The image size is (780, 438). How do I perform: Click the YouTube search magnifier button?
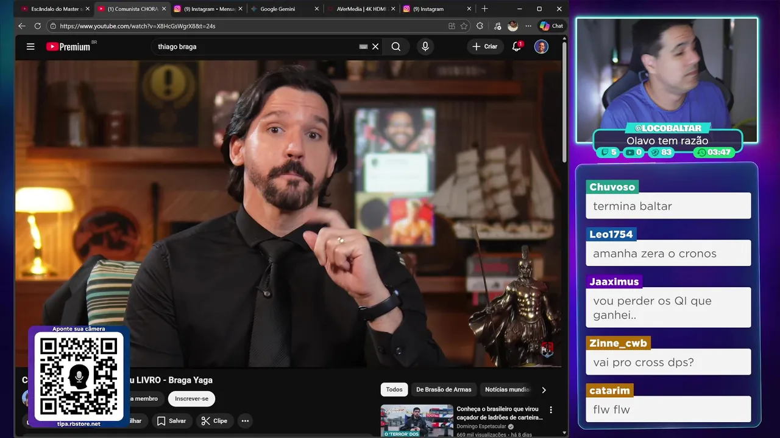pyautogui.click(x=396, y=46)
